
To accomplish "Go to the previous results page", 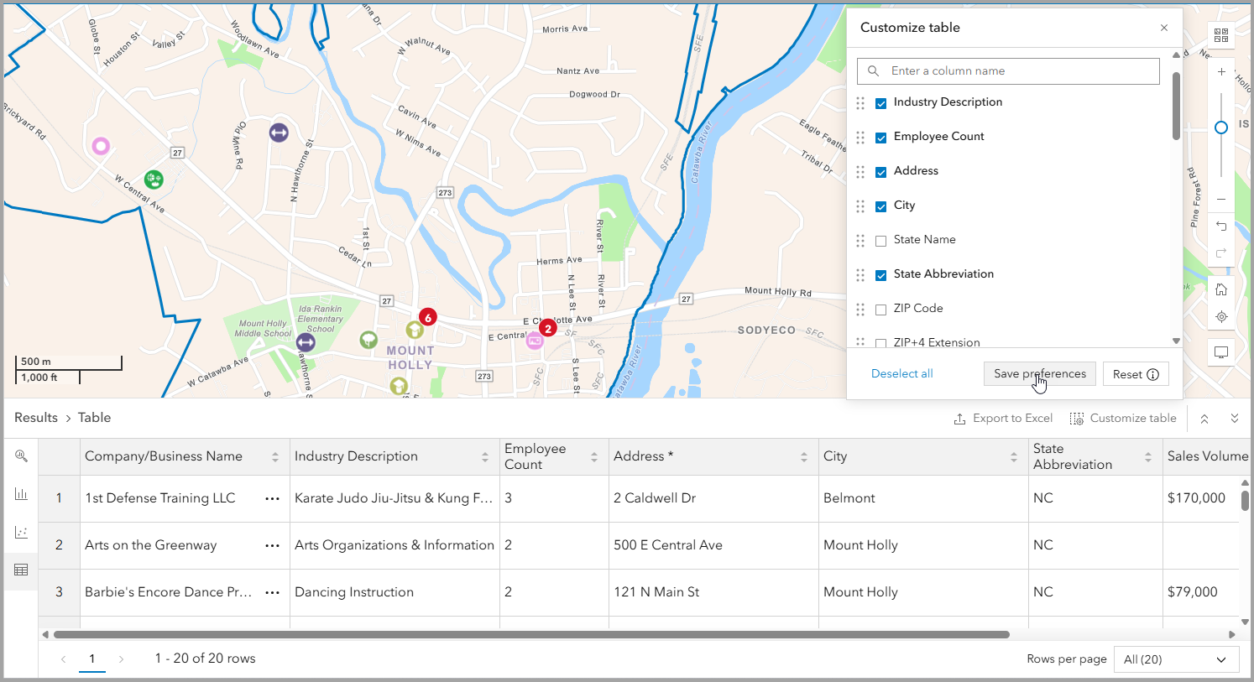I will pyautogui.click(x=63, y=659).
